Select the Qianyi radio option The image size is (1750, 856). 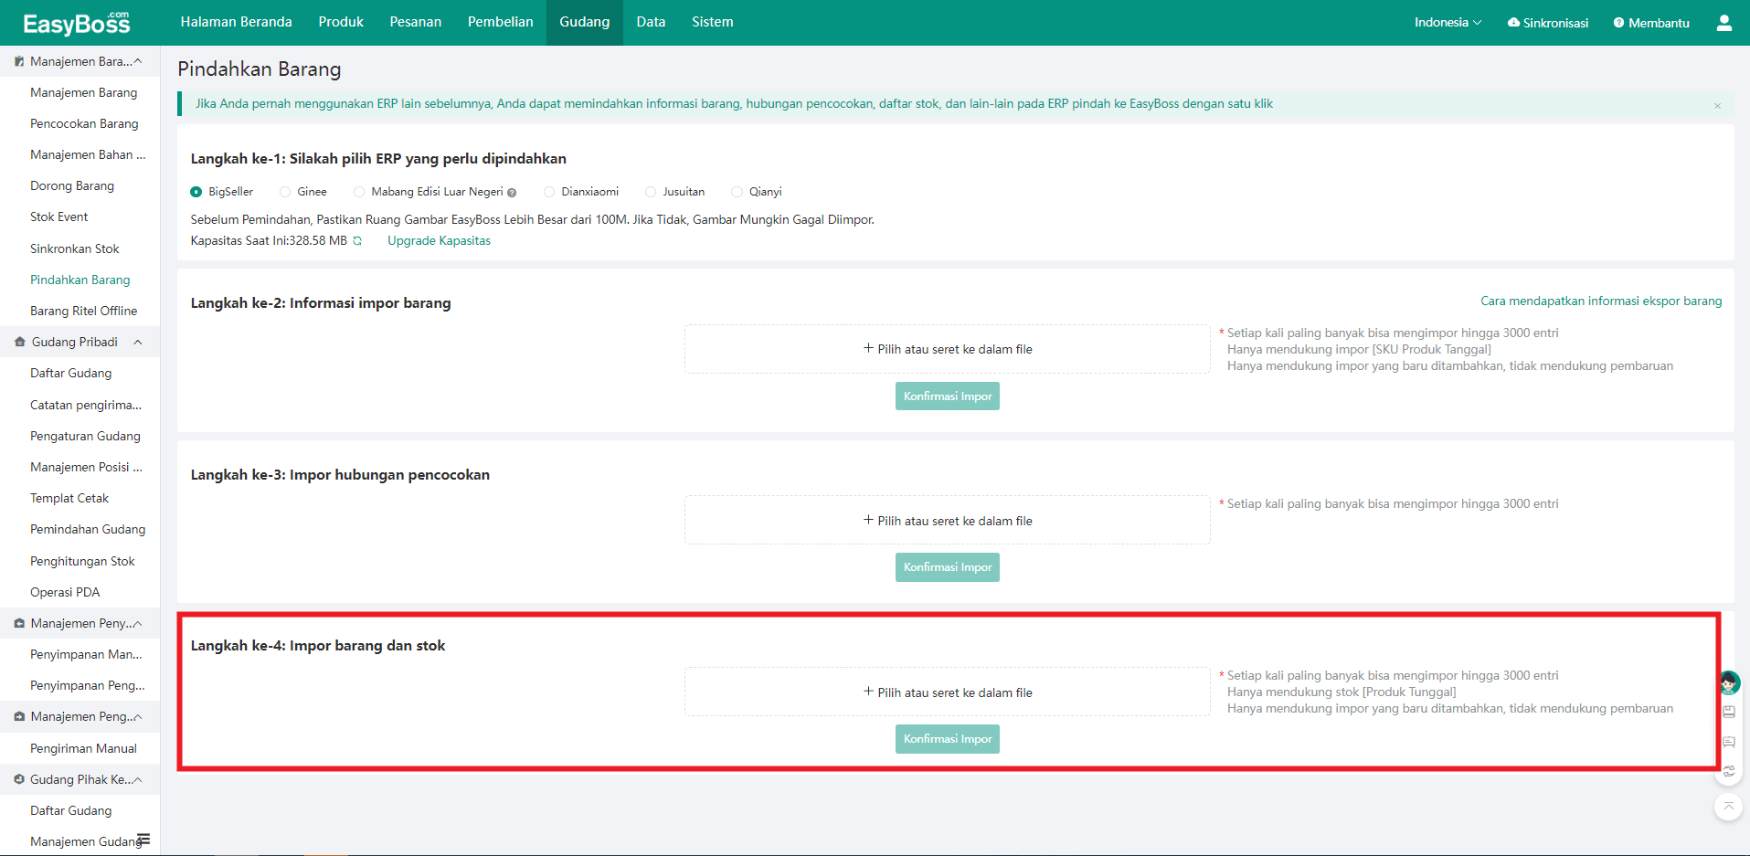[737, 192]
